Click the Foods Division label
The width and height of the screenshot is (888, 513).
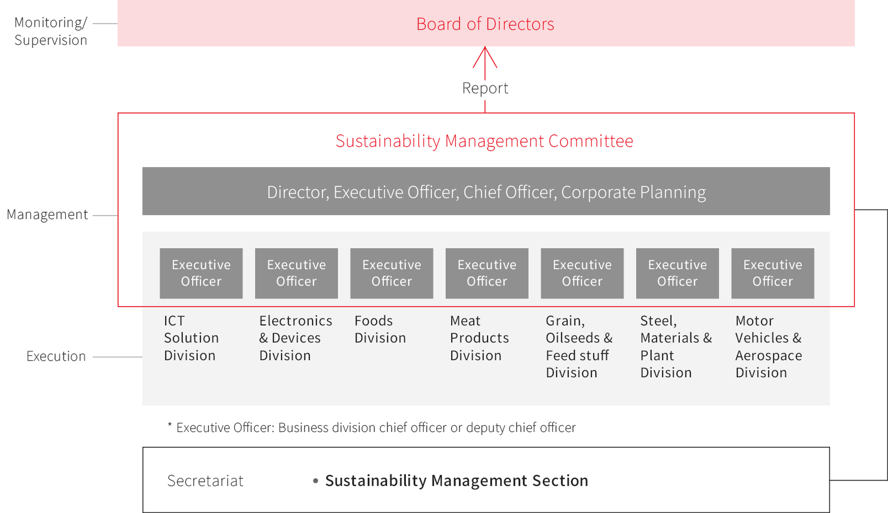[380, 329]
